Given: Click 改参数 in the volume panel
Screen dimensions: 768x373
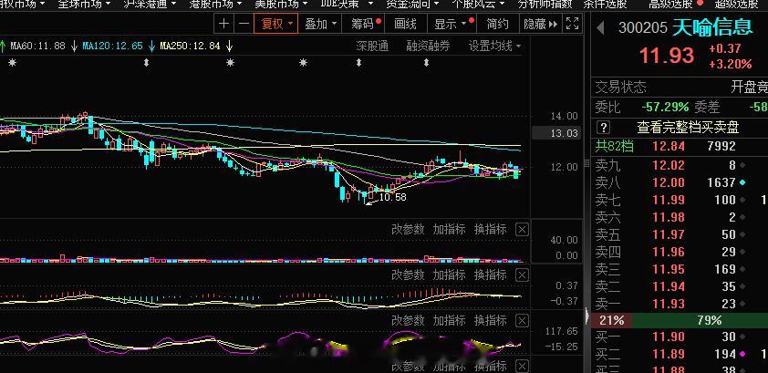Looking at the screenshot, I should click(x=408, y=230).
